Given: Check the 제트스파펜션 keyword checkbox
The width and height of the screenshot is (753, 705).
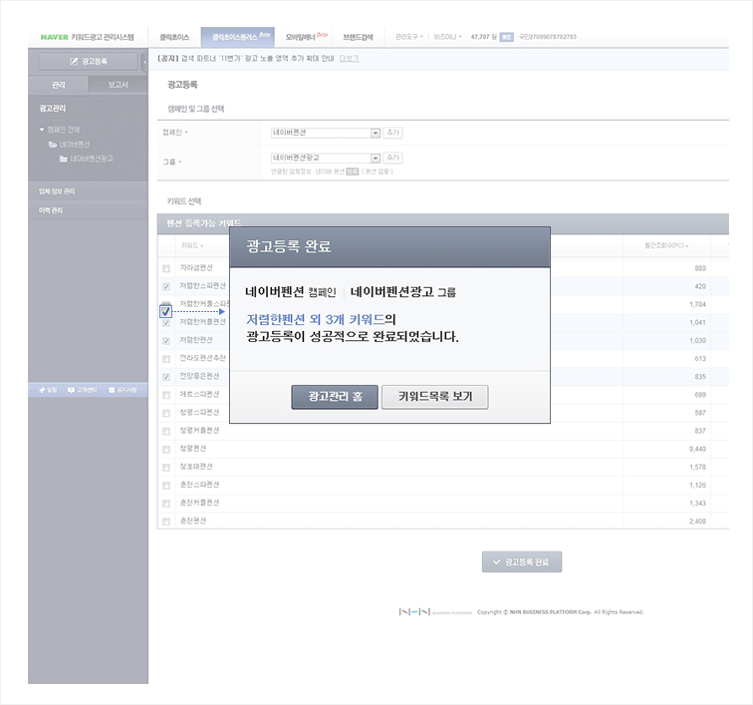Looking at the screenshot, I should [x=166, y=395].
